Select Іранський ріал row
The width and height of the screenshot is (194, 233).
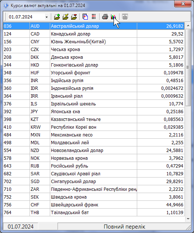click(94, 96)
